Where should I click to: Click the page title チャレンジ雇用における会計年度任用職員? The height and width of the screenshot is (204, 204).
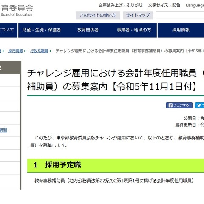point(116,80)
